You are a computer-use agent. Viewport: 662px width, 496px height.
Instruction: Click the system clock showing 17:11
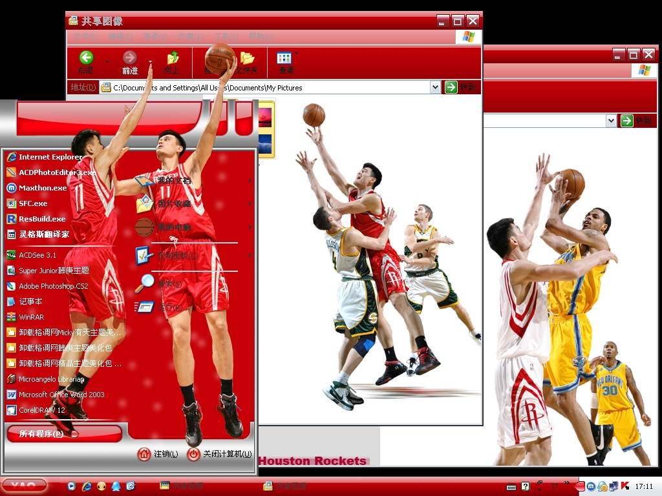644,487
